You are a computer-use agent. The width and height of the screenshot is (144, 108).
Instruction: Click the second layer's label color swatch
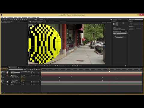[7, 74]
